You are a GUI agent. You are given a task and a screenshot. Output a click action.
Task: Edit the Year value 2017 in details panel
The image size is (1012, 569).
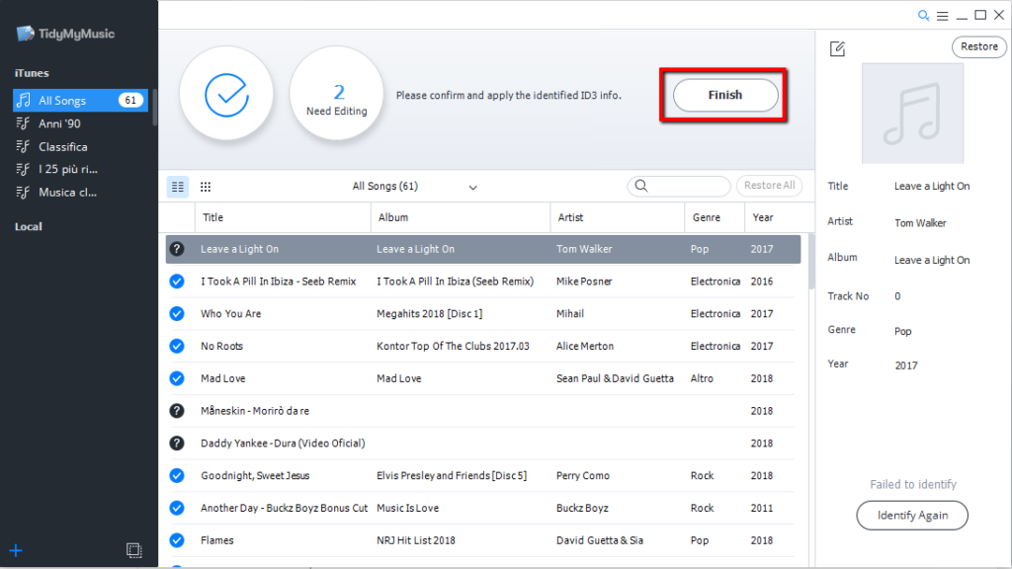(x=906, y=366)
